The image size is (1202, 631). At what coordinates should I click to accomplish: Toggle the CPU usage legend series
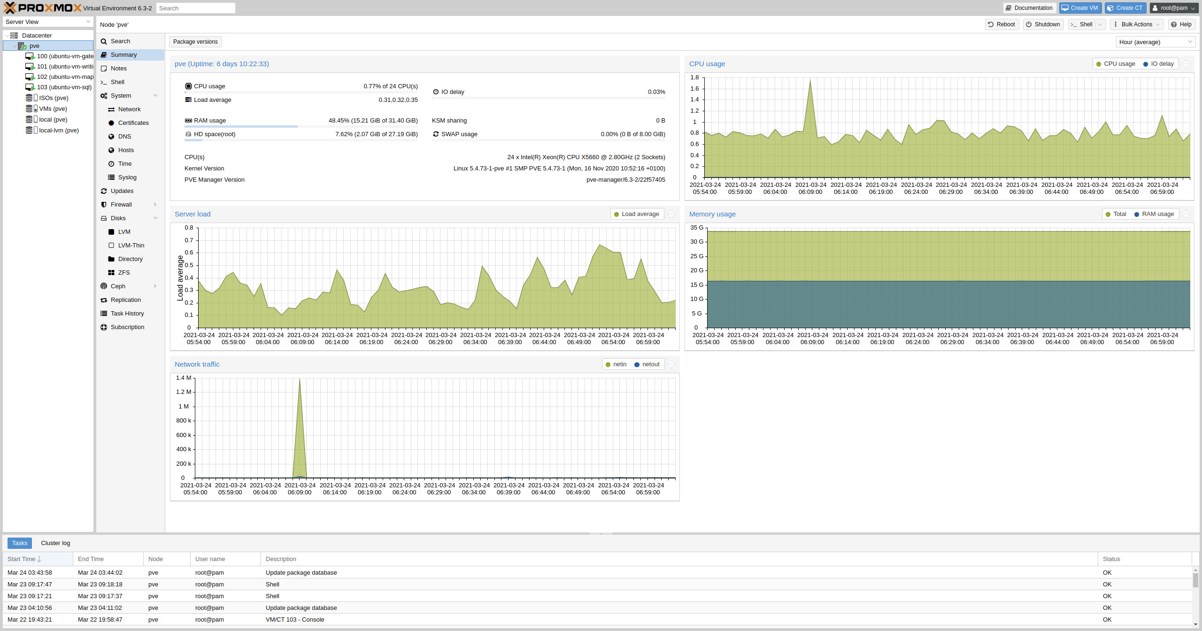1115,64
